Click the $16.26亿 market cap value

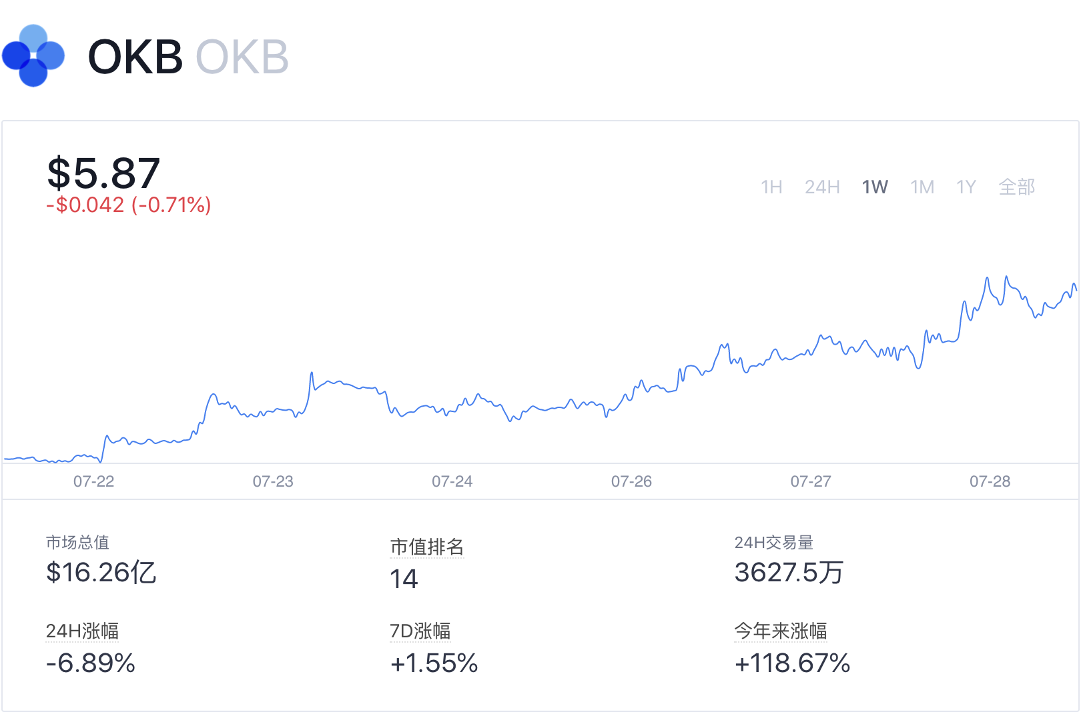101,573
